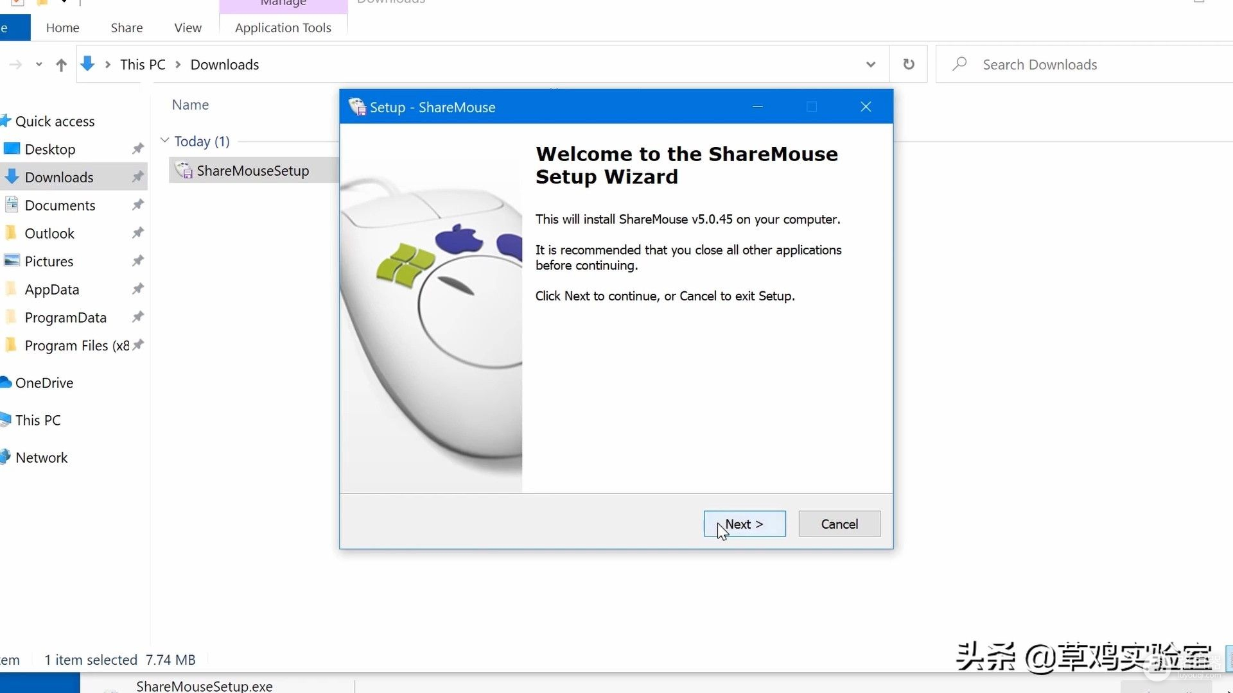Open the View ribbon tab
This screenshot has height=693, width=1233.
[188, 28]
